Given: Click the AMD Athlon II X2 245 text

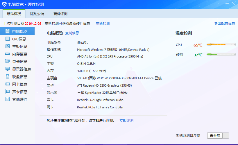Looking at the screenshot, I should pyautogui.click(x=110, y=56).
